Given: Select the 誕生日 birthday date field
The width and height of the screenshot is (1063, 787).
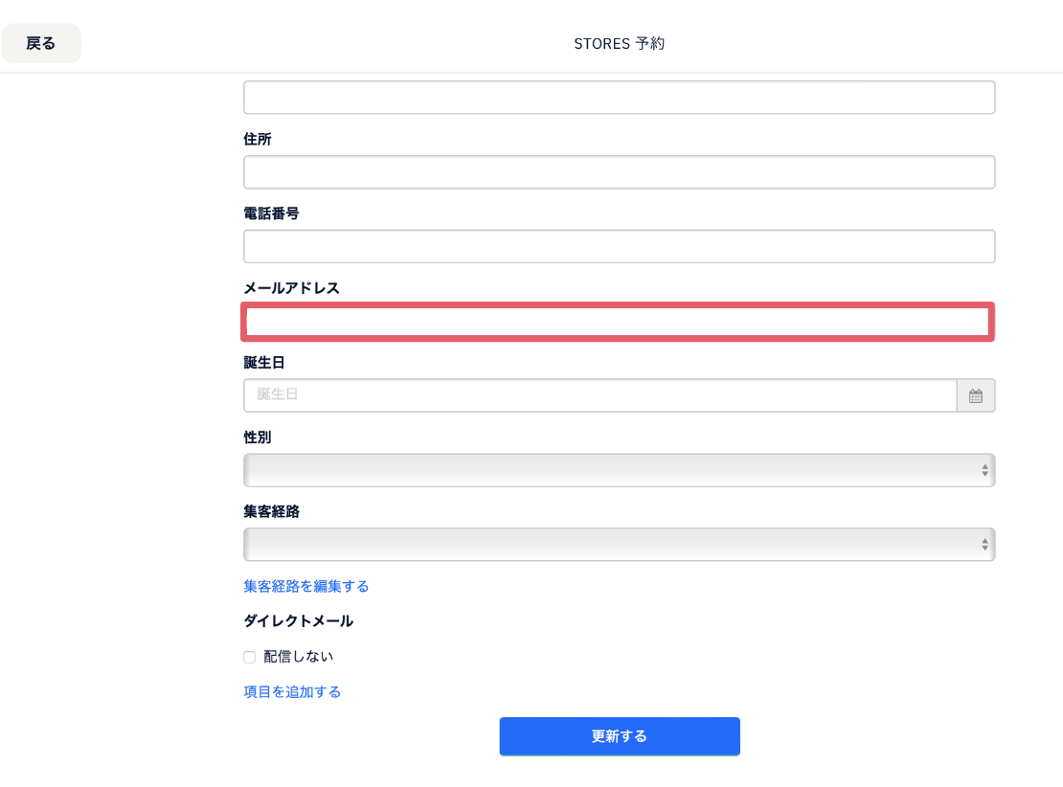Looking at the screenshot, I should point(599,395).
